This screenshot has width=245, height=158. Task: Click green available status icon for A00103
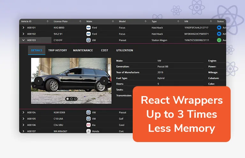(x=219, y=40)
